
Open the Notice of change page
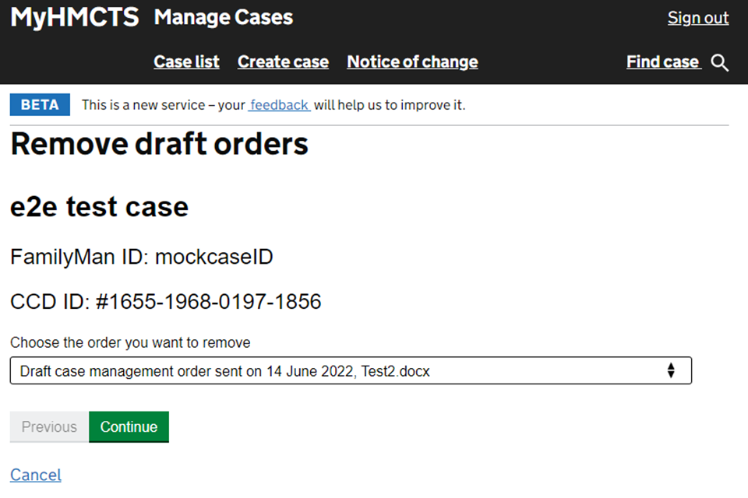(x=412, y=62)
